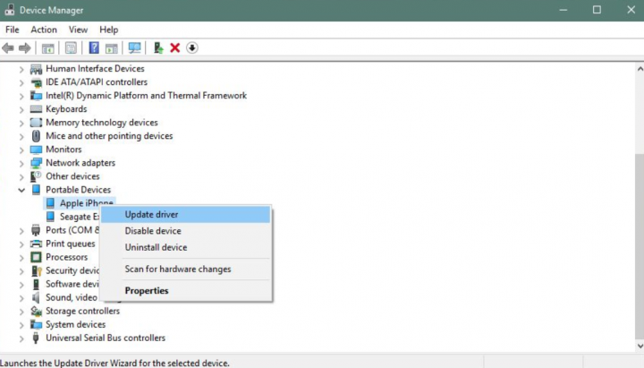Click the red X Uninstall device icon
Screen dimensions: 644x368
pos(175,47)
